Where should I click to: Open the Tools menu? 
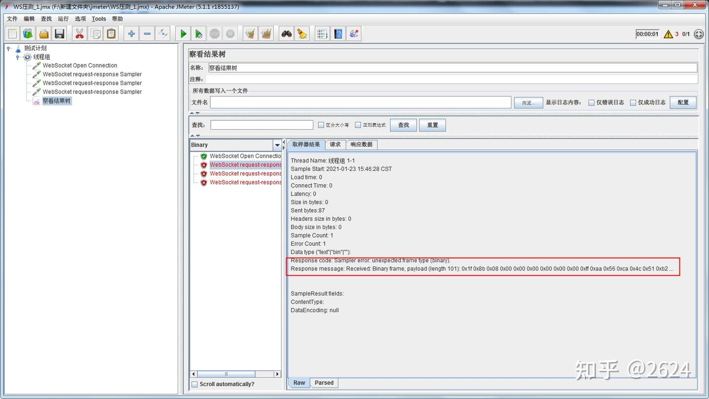pos(99,19)
